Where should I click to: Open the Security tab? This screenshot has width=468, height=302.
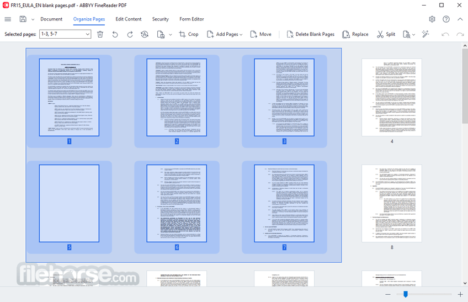tap(160, 19)
